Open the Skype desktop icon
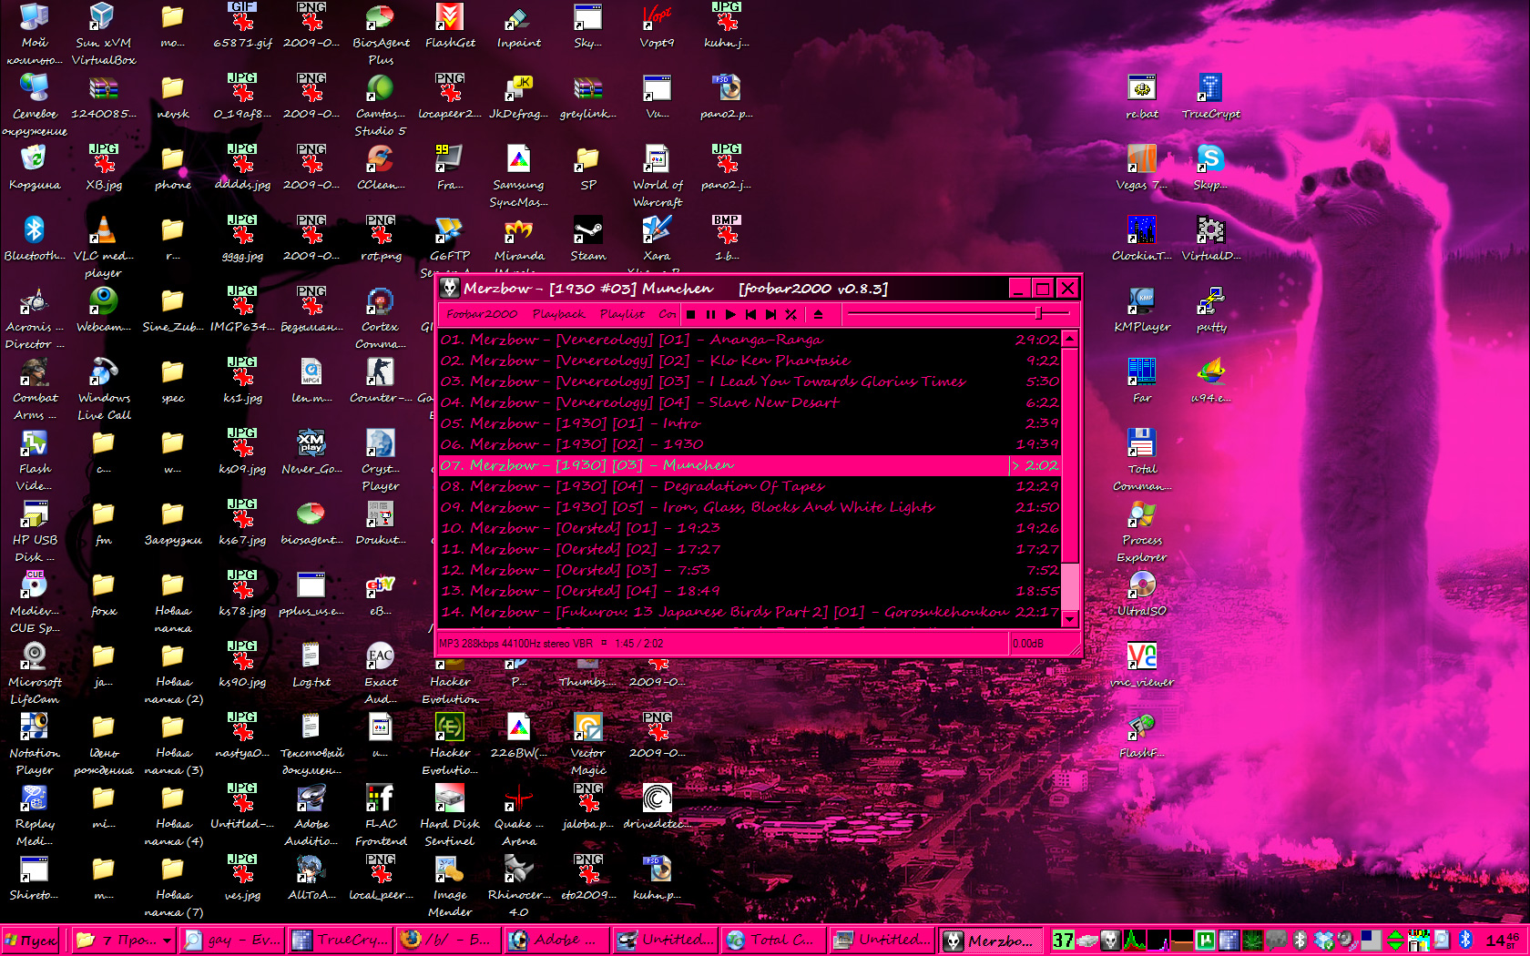 point(1211,168)
